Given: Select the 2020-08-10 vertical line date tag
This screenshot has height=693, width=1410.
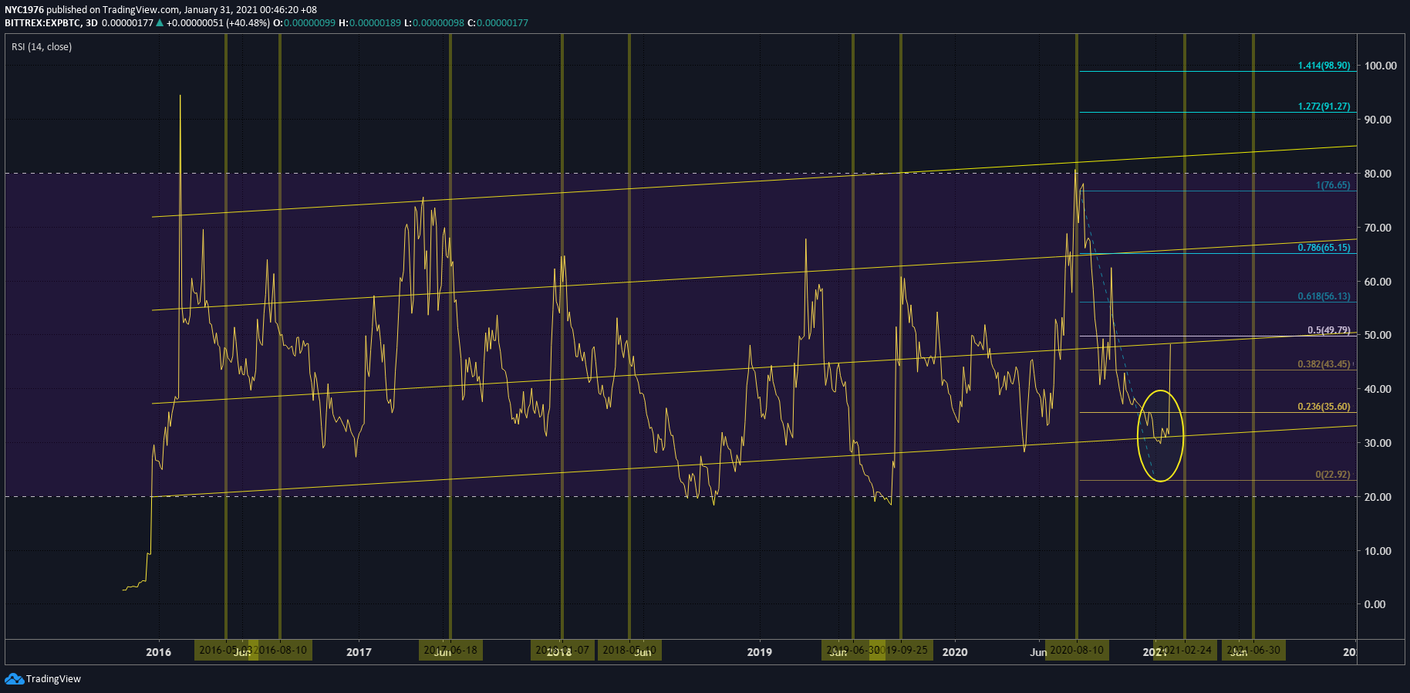Looking at the screenshot, I should [x=1077, y=651].
